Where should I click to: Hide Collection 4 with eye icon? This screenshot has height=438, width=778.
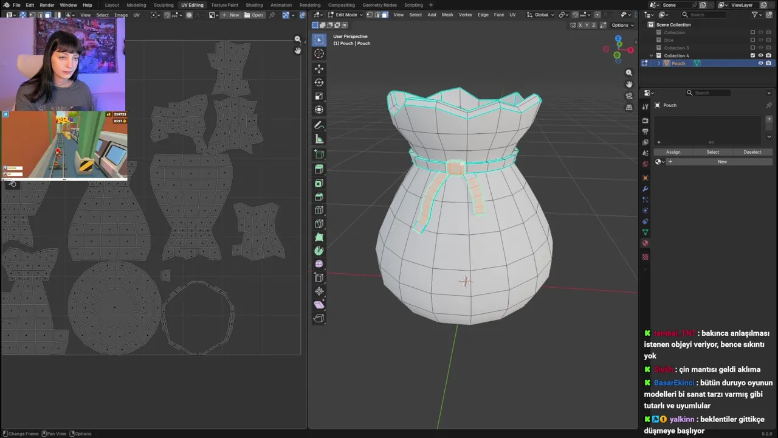click(x=760, y=55)
